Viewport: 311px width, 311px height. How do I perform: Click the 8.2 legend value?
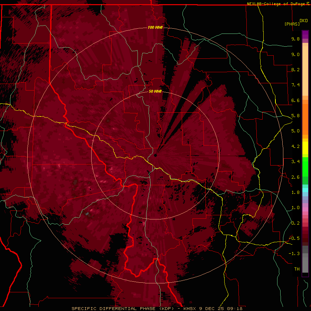click(x=295, y=69)
